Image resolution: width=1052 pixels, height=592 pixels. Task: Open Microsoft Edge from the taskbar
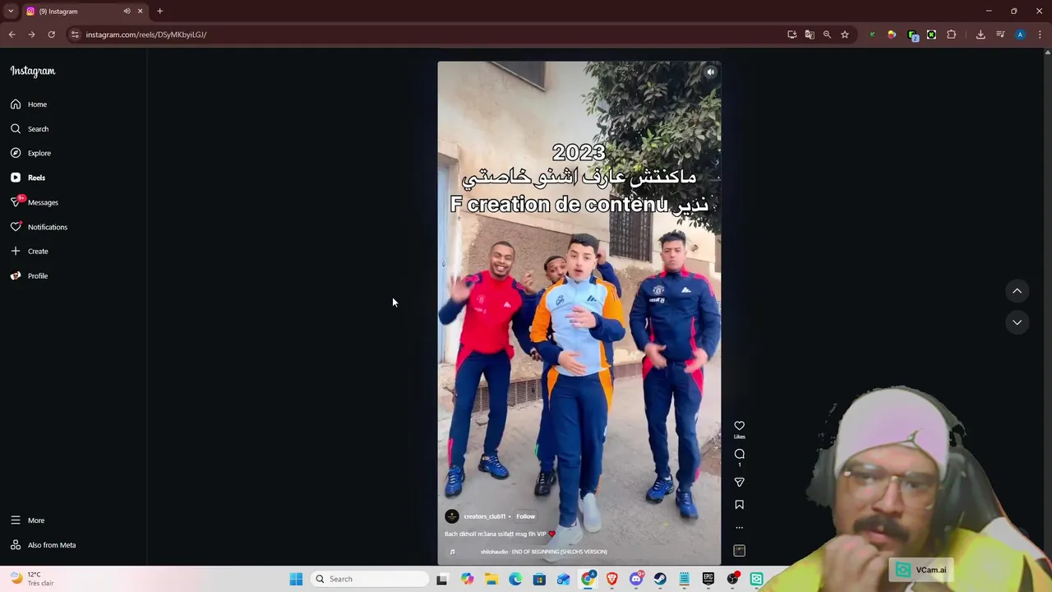point(514,579)
